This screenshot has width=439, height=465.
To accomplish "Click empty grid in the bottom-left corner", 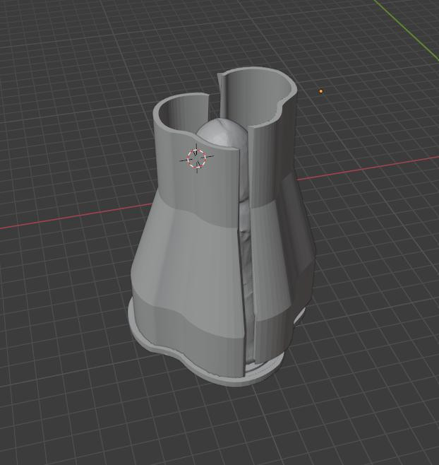I will point(42,424).
